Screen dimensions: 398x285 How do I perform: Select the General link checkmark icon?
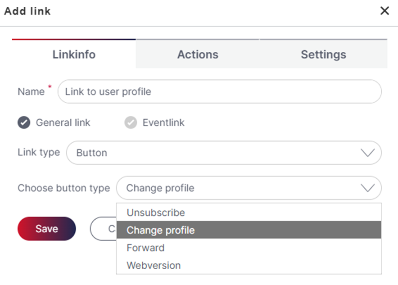click(x=24, y=122)
